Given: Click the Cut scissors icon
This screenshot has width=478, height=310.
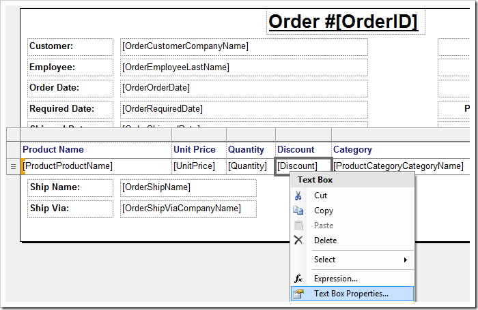Looking at the screenshot, I should pyautogui.click(x=298, y=196).
